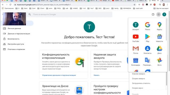Screen dimensions: 170x95
Task: Open Google News (Новости) app
Action: click(159, 38)
